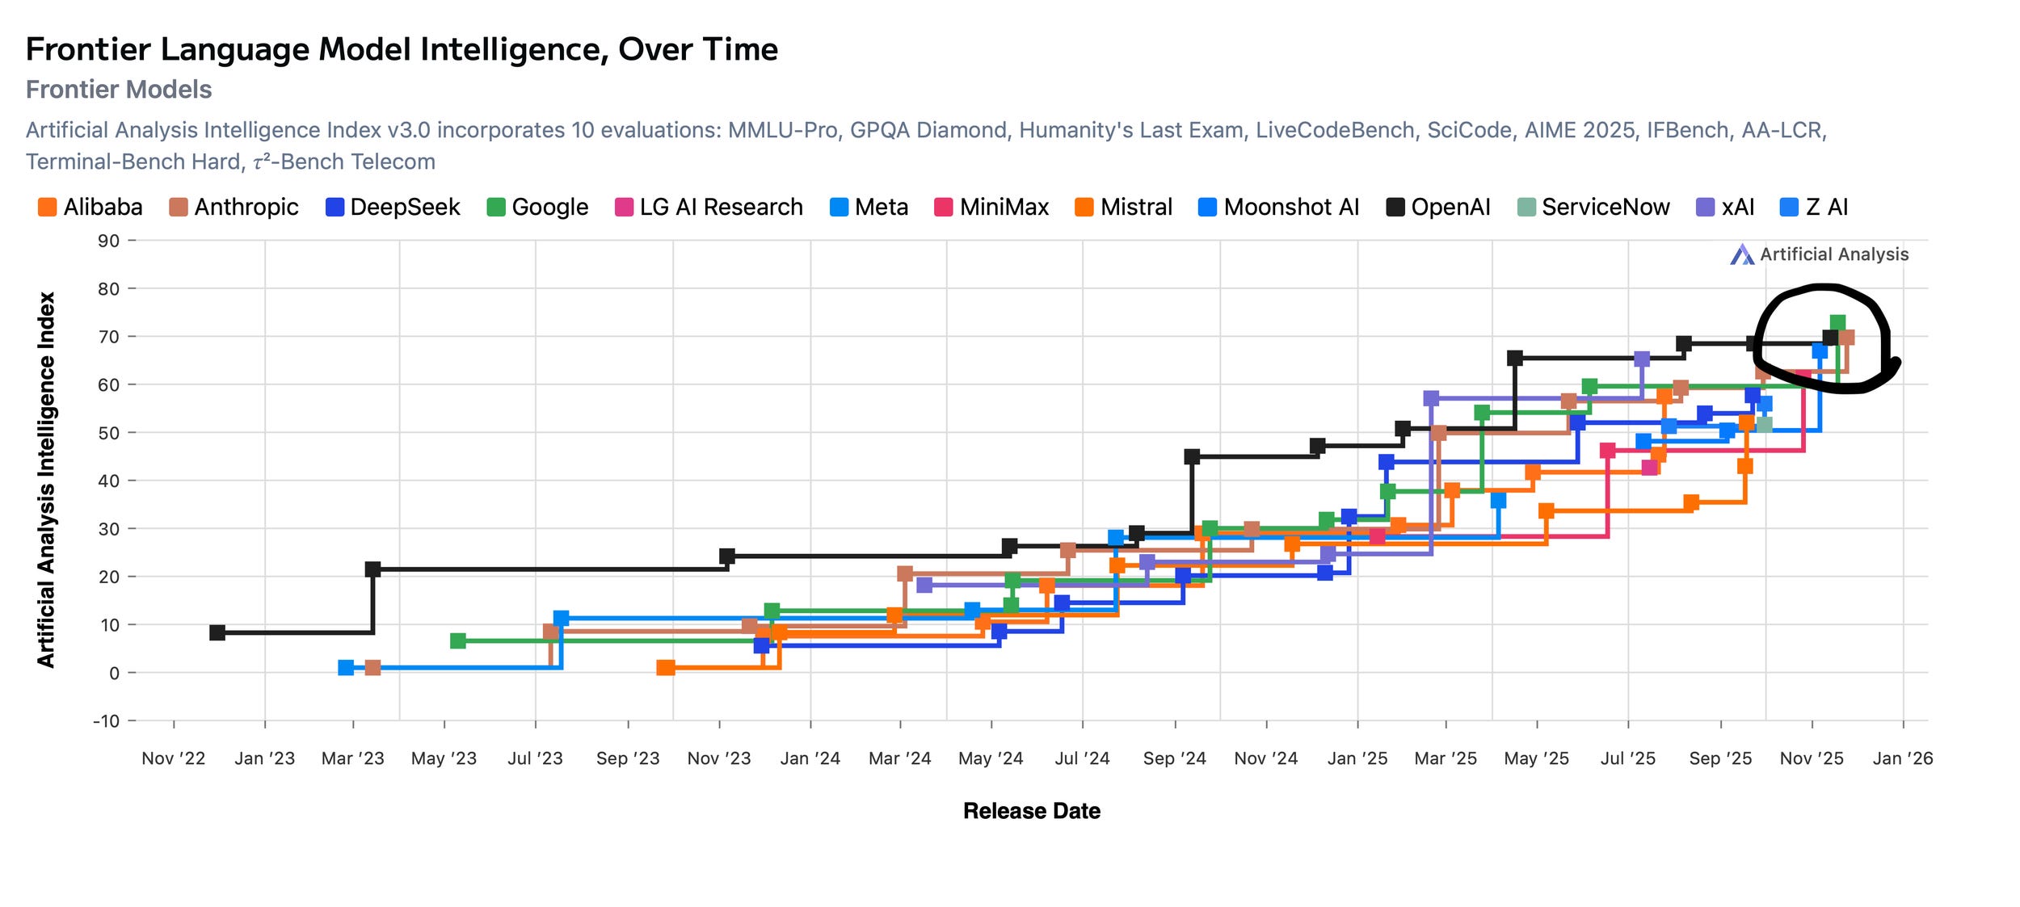Screen dimensions: 2020x907
Task: Click the Frontier Models subtitle
Action: (x=119, y=90)
